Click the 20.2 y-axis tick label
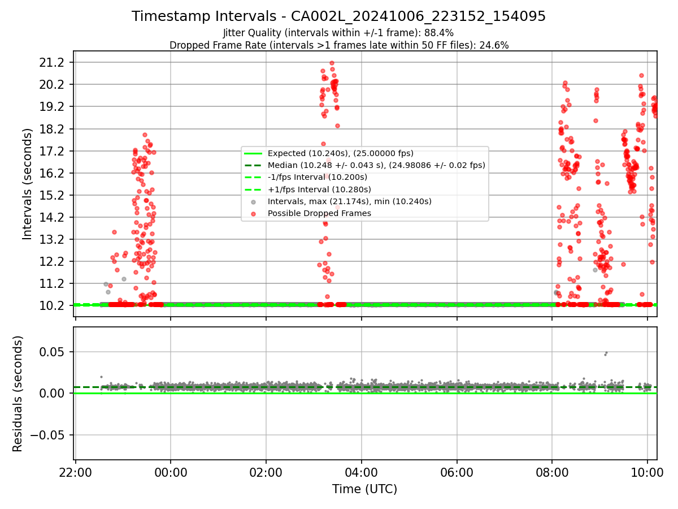Viewport: 678px width, 509px height. click(53, 84)
